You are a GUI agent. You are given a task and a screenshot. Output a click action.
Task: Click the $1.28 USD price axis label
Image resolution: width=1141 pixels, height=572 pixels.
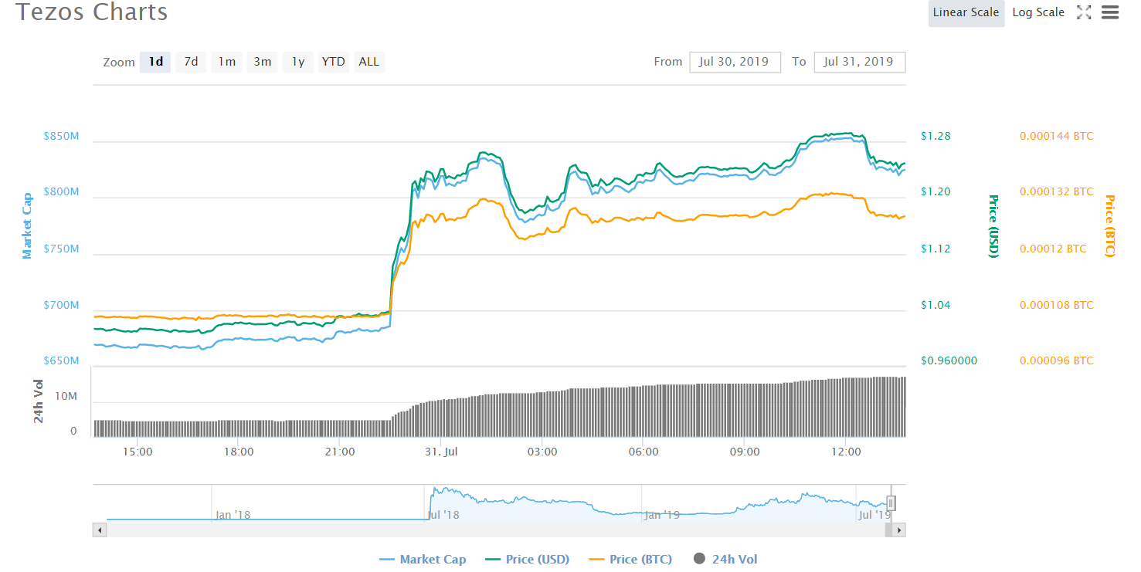tap(936, 136)
